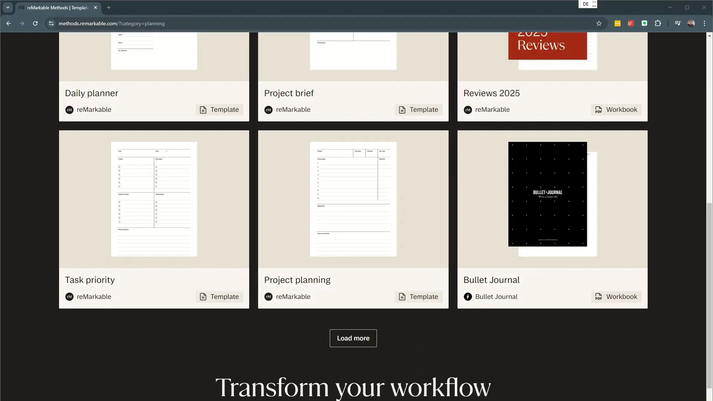Click reMarkable author name on Task priority
713x401 pixels.
94,297
